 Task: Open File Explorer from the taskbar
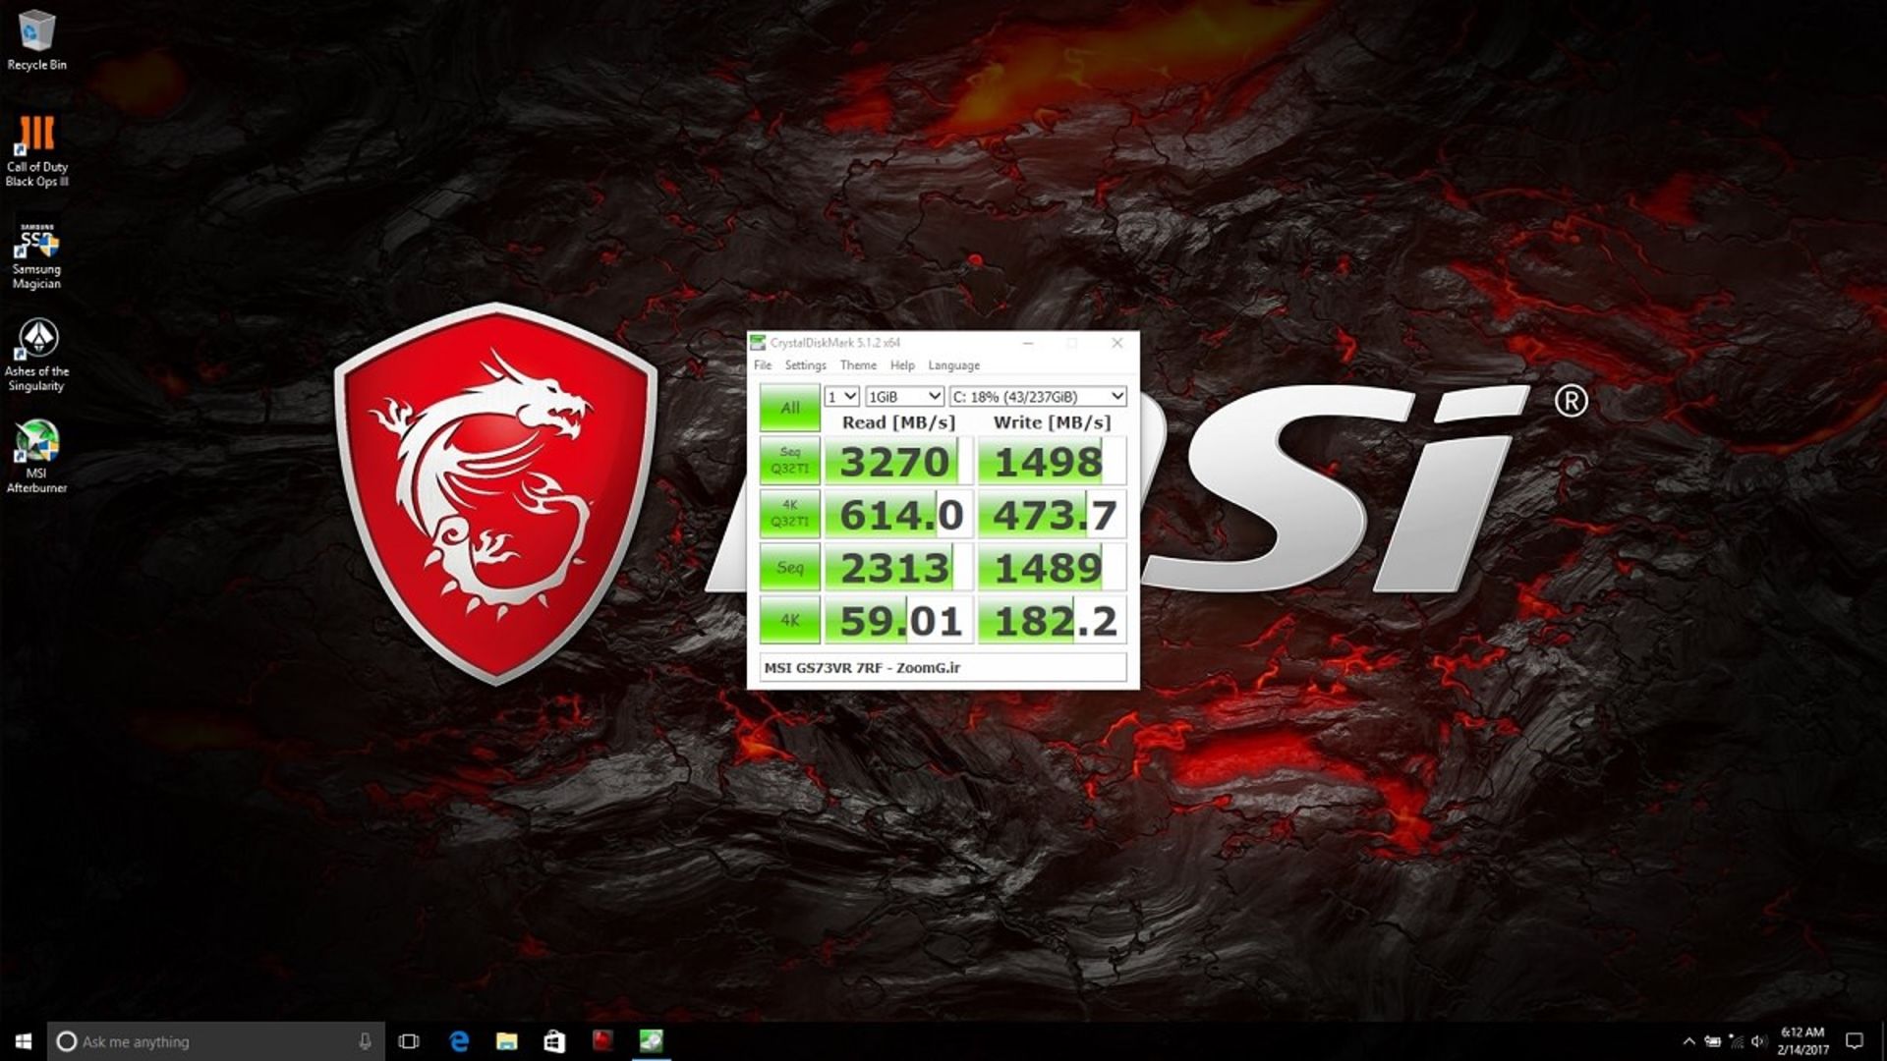pos(506,1041)
